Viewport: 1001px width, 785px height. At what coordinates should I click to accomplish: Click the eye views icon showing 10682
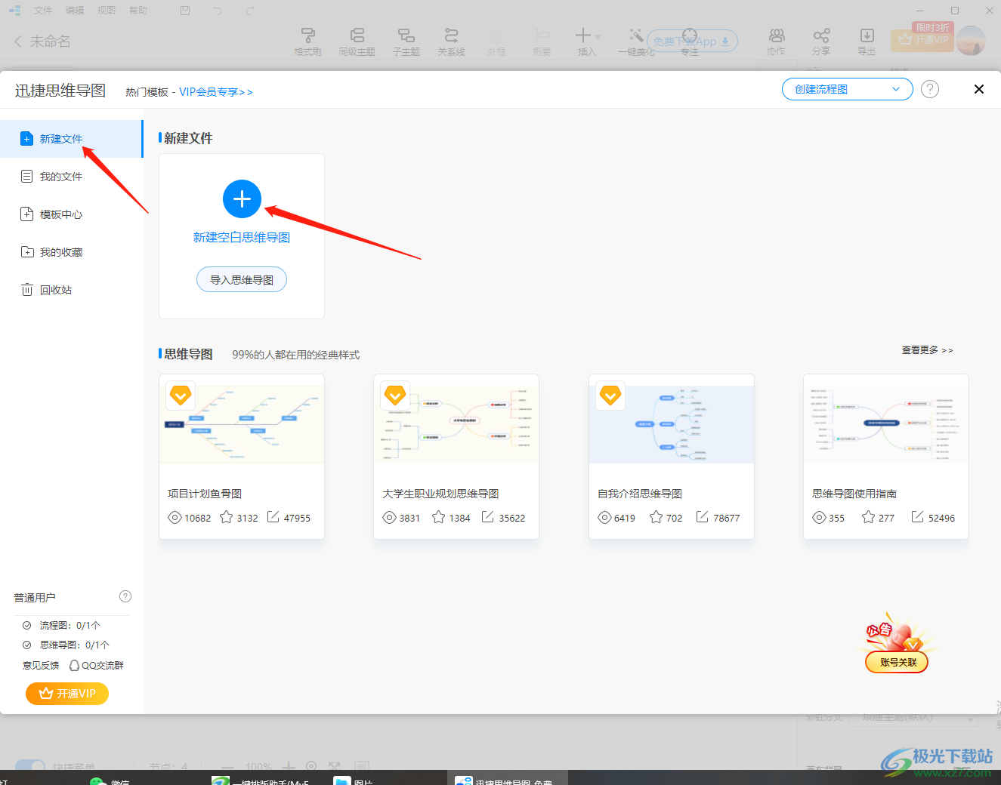pos(175,518)
